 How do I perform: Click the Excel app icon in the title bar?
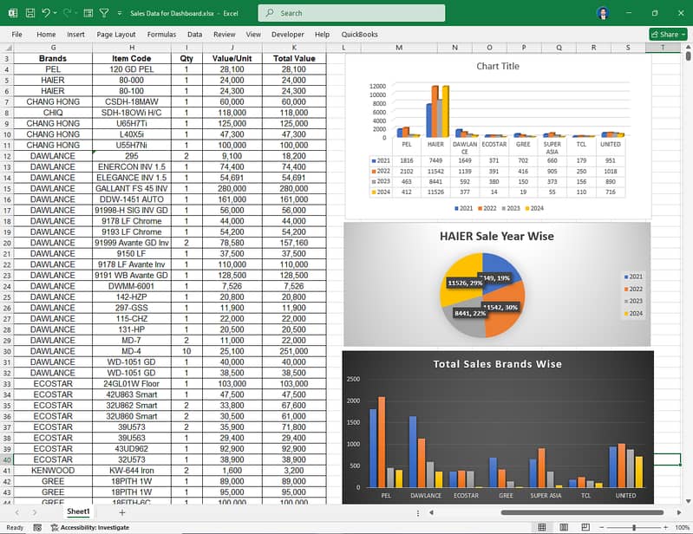(13, 13)
